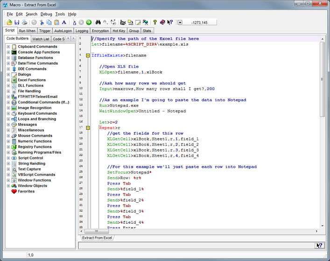
Task: Open the Tools menu
Action: pyautogui.click(x=60, y=14)
